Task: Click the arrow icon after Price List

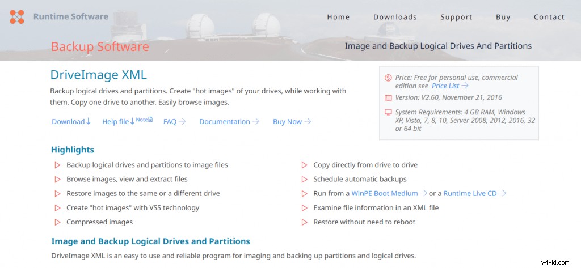Action: (x=465, y=86)
